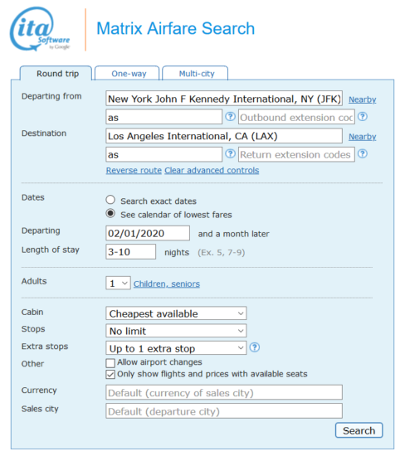The width and height of the screenshot is (405, 456).
Task: Select the Search exact dates option
Action: coord(110,200)
